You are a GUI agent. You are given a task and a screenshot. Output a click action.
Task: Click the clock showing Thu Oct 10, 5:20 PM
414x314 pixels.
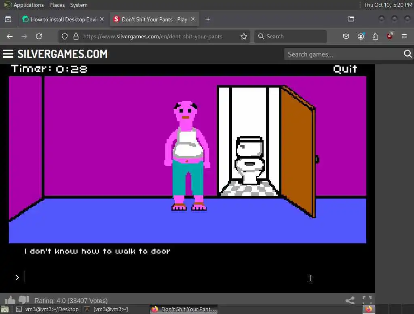pos(388,5)
